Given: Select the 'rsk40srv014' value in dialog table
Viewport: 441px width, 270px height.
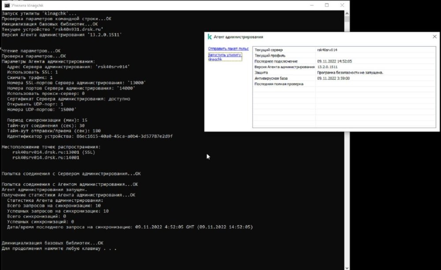Looking at the screenshot, I should point(375,50).
